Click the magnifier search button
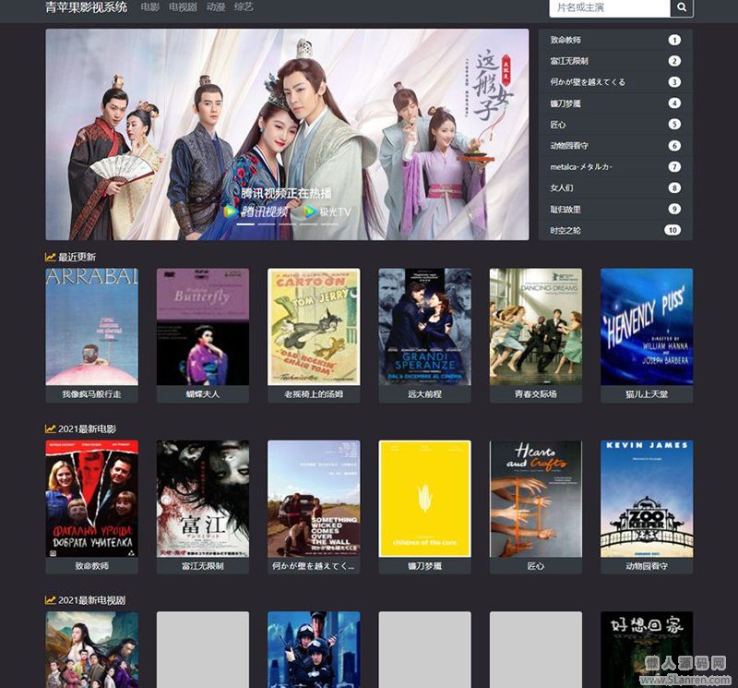 tap(682, 7)
